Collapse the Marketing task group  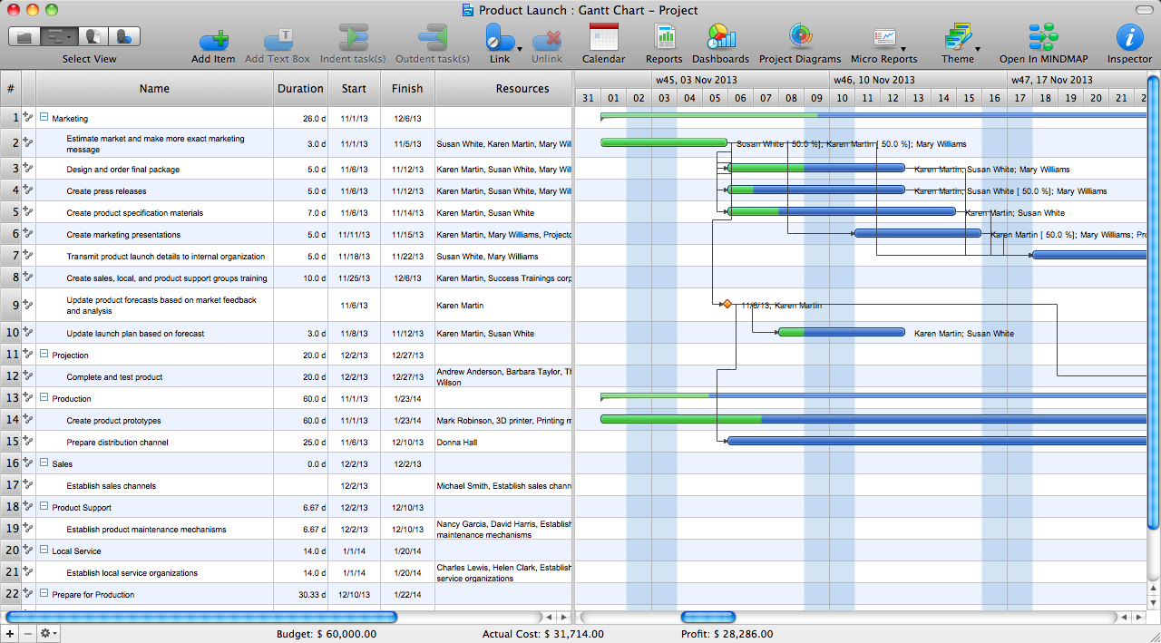[44, 118]
